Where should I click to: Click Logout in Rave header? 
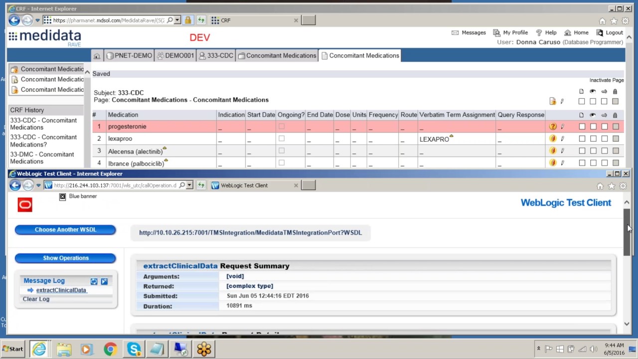(610, 32)
